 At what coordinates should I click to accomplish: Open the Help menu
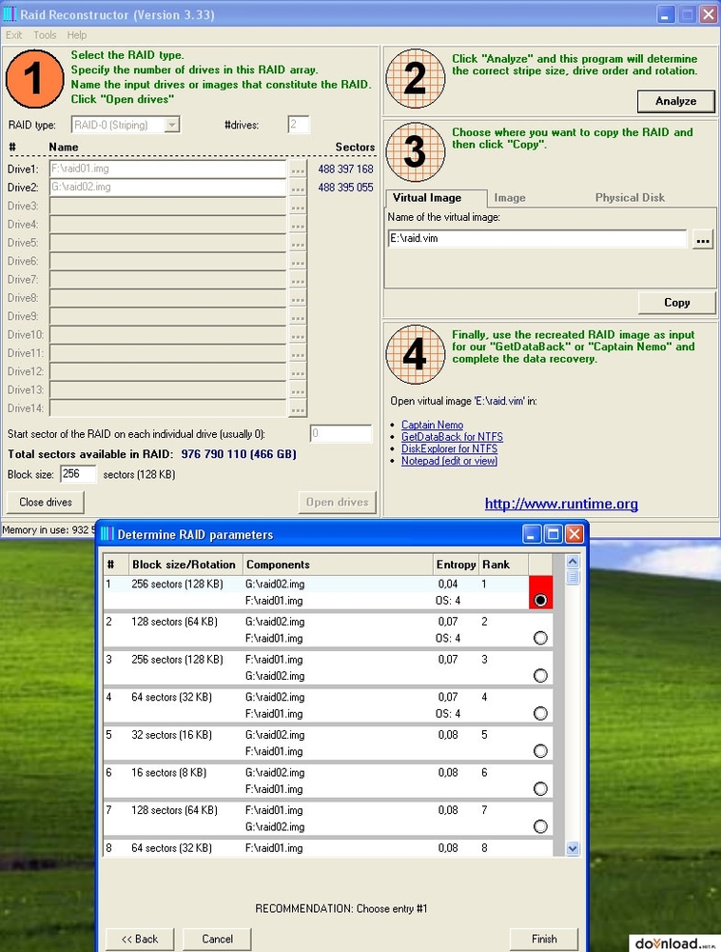[x=76, y=35]
